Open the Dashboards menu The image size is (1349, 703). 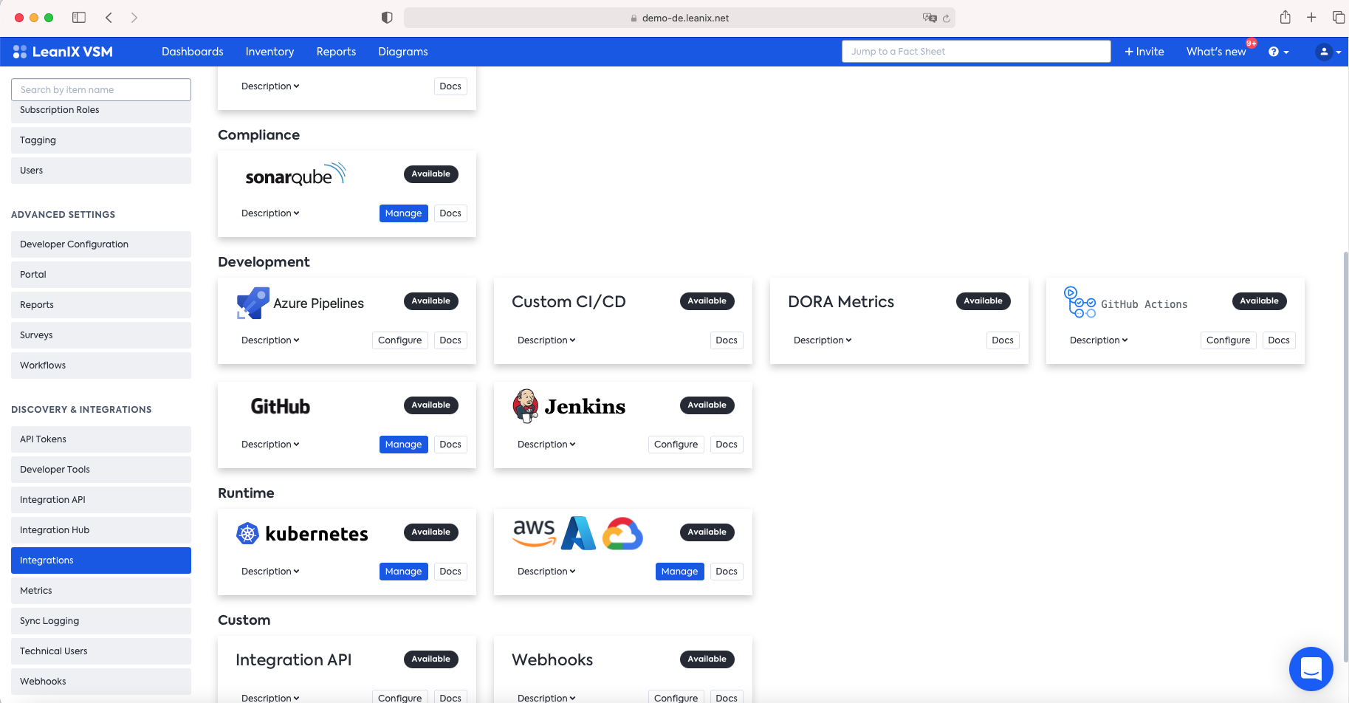[192, 52]
